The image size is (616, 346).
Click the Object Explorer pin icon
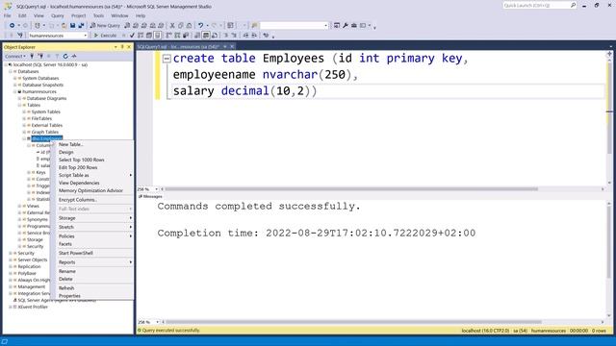coord(122,47)
